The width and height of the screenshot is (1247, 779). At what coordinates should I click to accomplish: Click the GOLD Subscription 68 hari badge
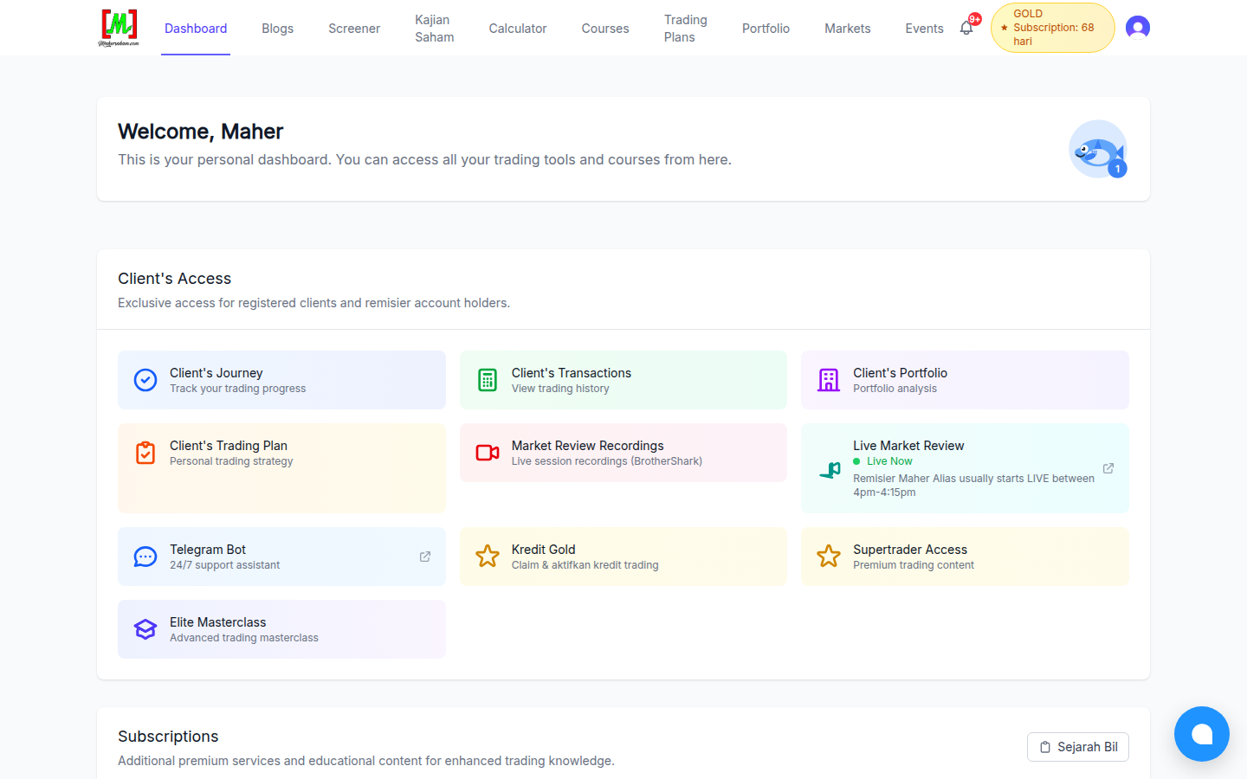point(1052,28)
